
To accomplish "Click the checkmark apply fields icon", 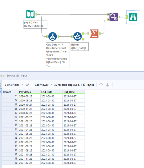I will pyautogui.click(x=27, y=85).
